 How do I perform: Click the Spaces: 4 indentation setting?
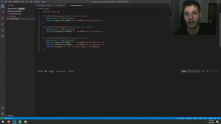pyautogui.click(x=189, y=118)
